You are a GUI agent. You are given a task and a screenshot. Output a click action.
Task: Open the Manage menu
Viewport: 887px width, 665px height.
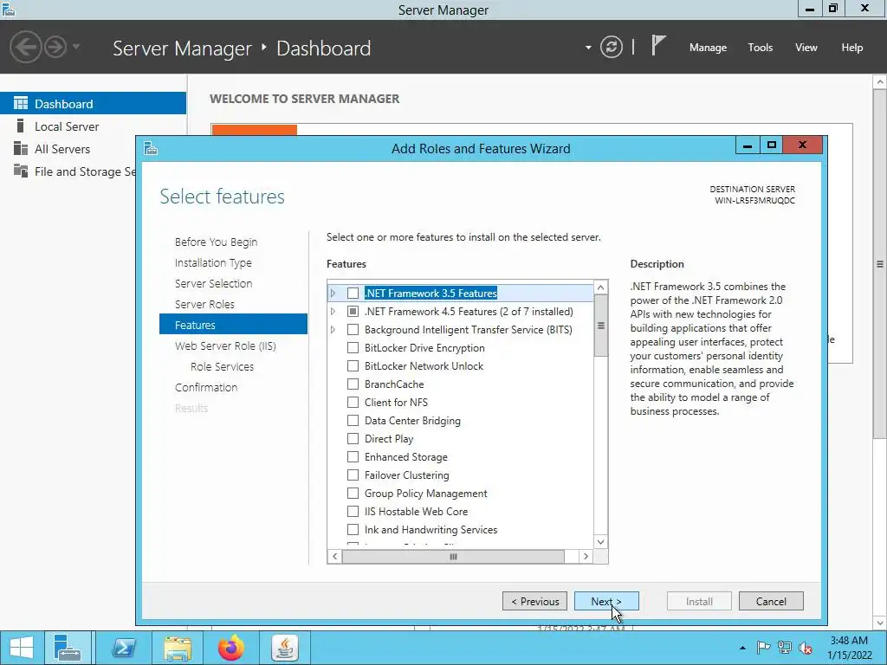tap(708, 48)
